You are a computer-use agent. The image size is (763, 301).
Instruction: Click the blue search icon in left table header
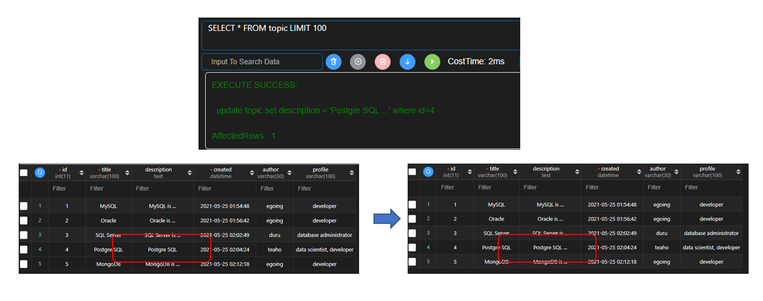click(40, 173)
